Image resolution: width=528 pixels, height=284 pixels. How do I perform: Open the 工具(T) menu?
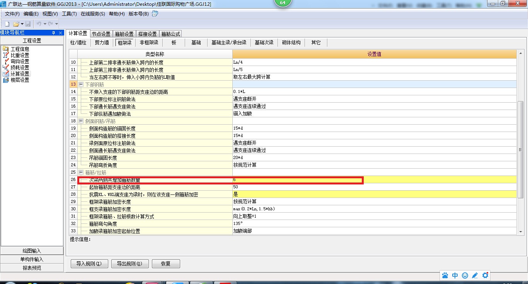click(69, 14)
